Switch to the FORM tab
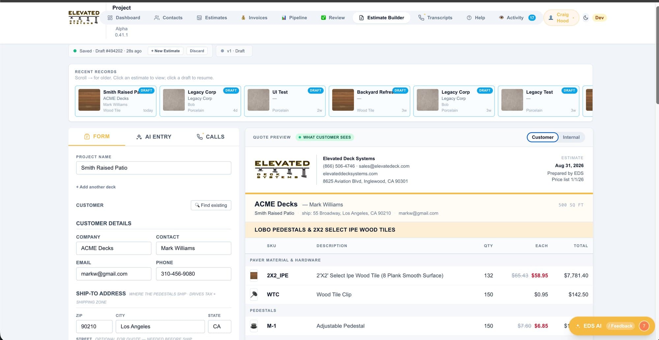The width and height of the screenshot is (659, 340). click(x=97, y=137)
